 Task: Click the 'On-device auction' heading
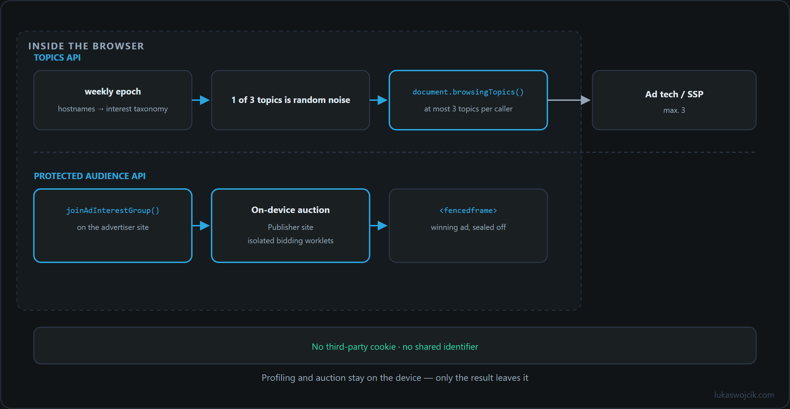coord(291,210)
